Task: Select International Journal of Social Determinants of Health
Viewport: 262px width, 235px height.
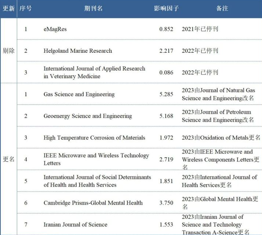Action: click(97, 181)
